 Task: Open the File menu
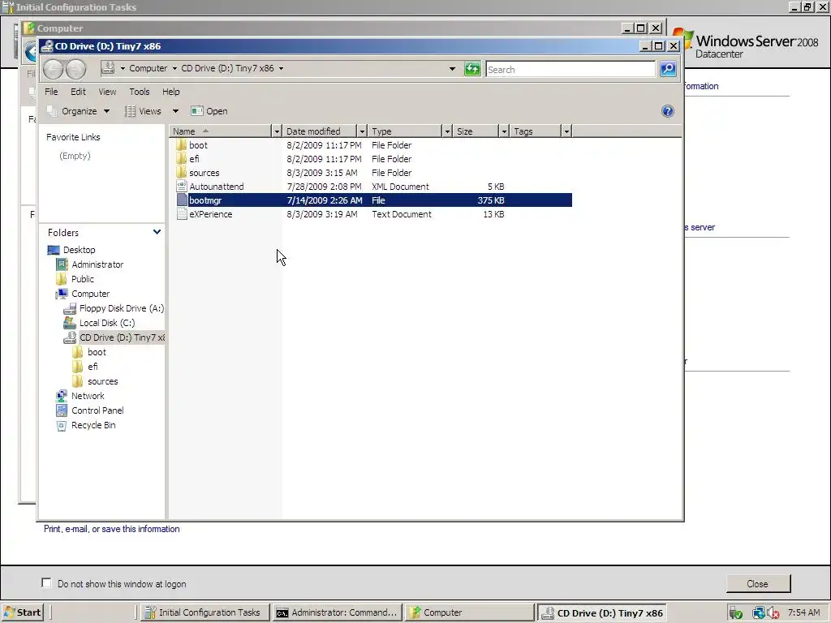point(51,92)
